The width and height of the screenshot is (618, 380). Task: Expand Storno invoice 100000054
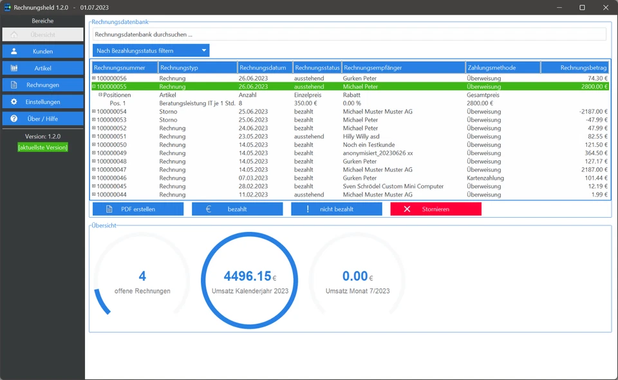pyautogui.click(x=94, y=111)
